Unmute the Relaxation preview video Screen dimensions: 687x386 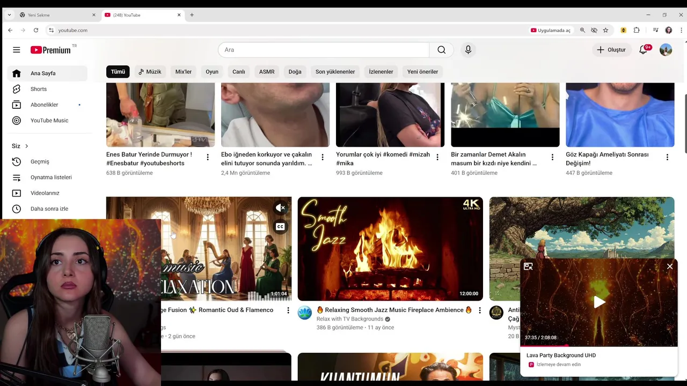pos(280,208)
